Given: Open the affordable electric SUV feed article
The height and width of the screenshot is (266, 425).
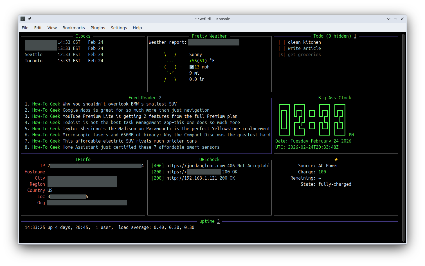Looking at the screenshot, I should [111, 141].
